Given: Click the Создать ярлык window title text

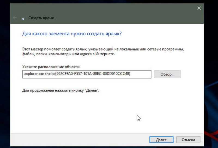Looking at the screenshot, I should [41, 18].
